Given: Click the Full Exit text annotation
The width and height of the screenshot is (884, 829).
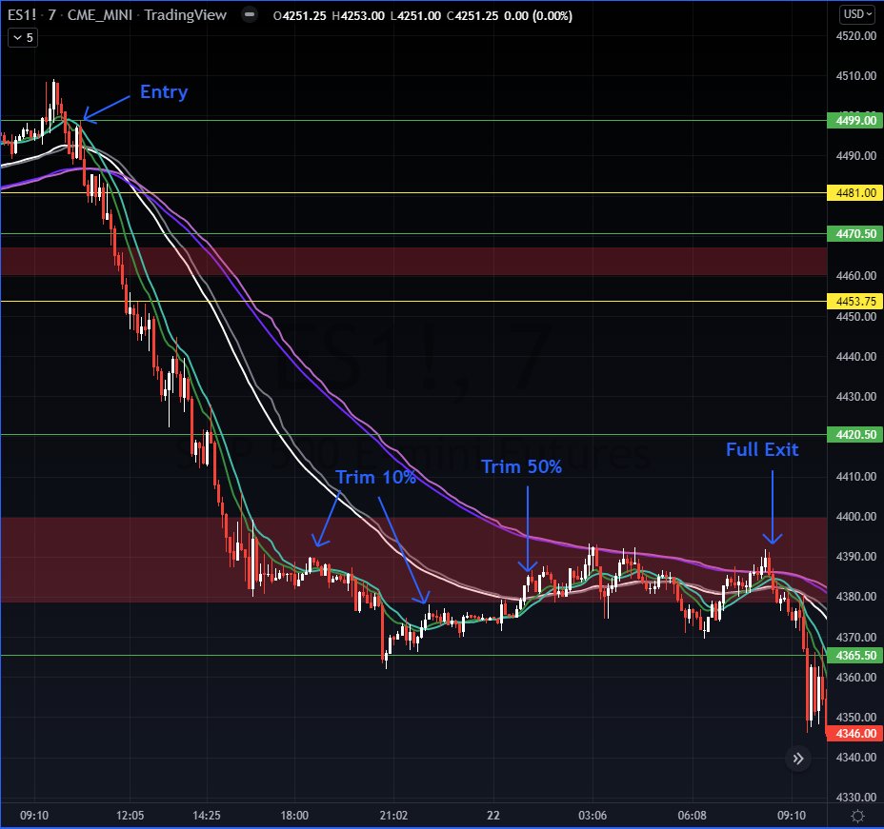Looking at the screenshot, I should pos(762,449).
